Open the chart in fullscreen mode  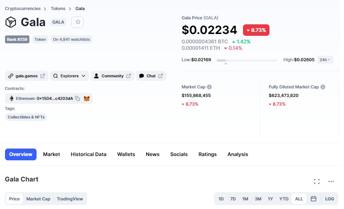(316, 181)
